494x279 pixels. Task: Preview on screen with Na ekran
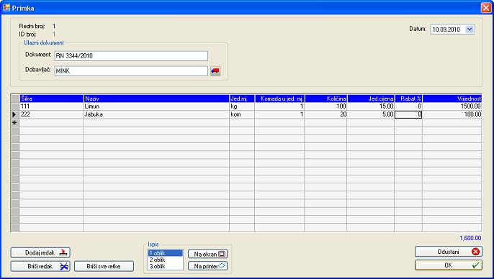[x=207, y=254]
